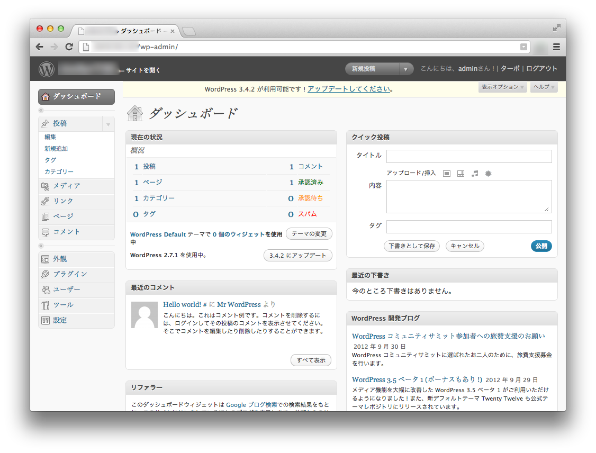Click the キャンセル button in quick post
The height and width of the screenshot is (453, 596).
point(465,246)
